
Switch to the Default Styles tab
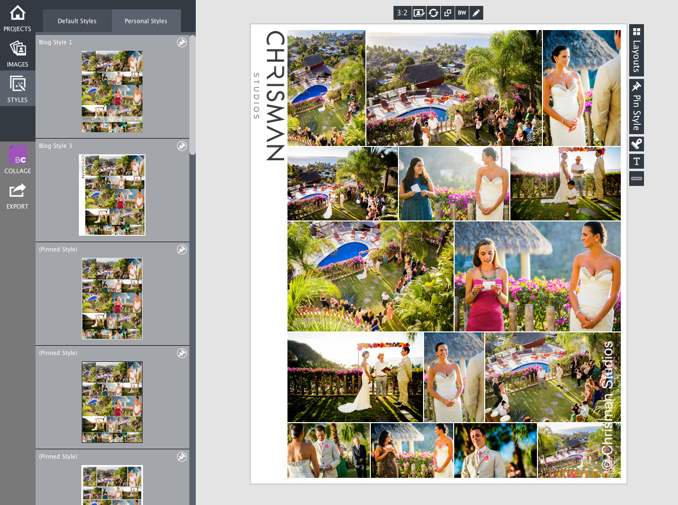point(77,21)
